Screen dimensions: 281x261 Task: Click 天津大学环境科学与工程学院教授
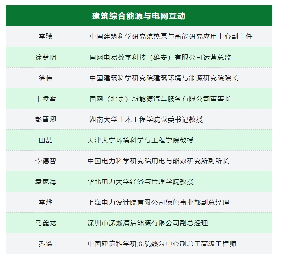click(x=140, y=140)
